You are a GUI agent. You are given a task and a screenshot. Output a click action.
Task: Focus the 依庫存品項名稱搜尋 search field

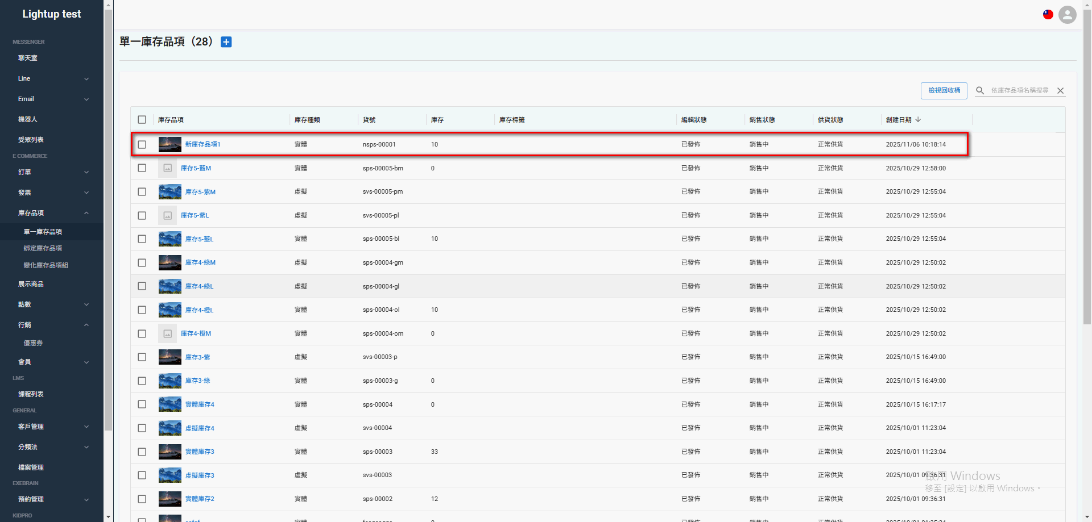(1020, 90)
